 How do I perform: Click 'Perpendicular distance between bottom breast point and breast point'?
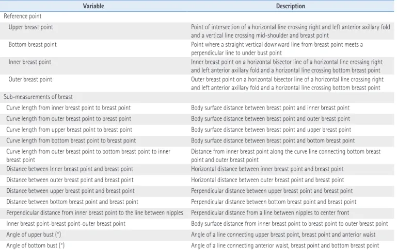[274, 202]
